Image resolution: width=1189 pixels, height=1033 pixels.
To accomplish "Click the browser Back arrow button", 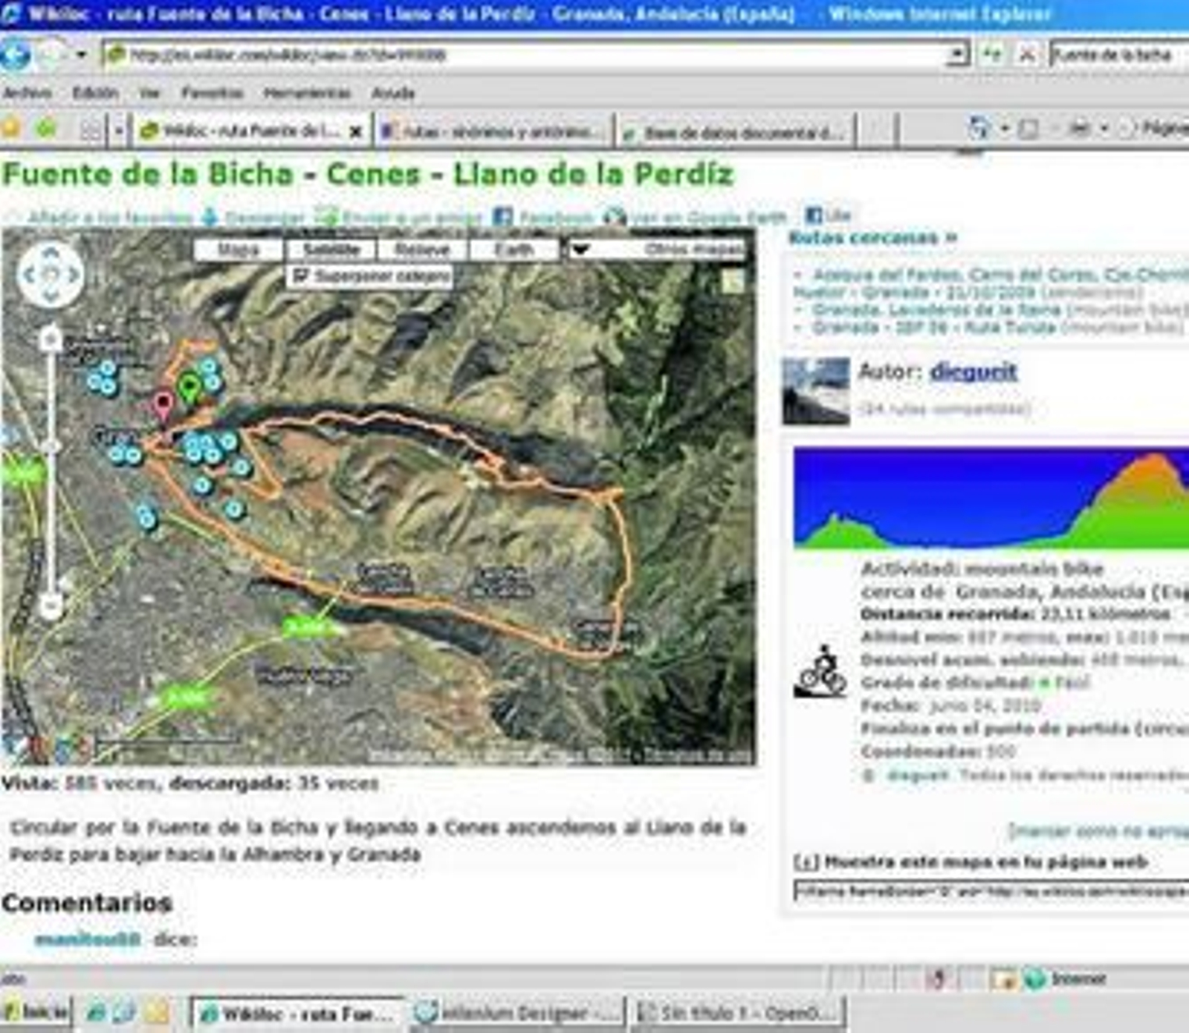I will (x=15, y=55).
